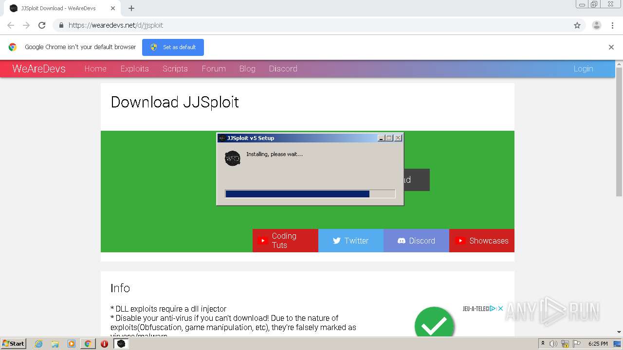The height and width of the screenshot is (350, 623).
Task: Click the WeAreDevs logo link
Action: [39, 69]
